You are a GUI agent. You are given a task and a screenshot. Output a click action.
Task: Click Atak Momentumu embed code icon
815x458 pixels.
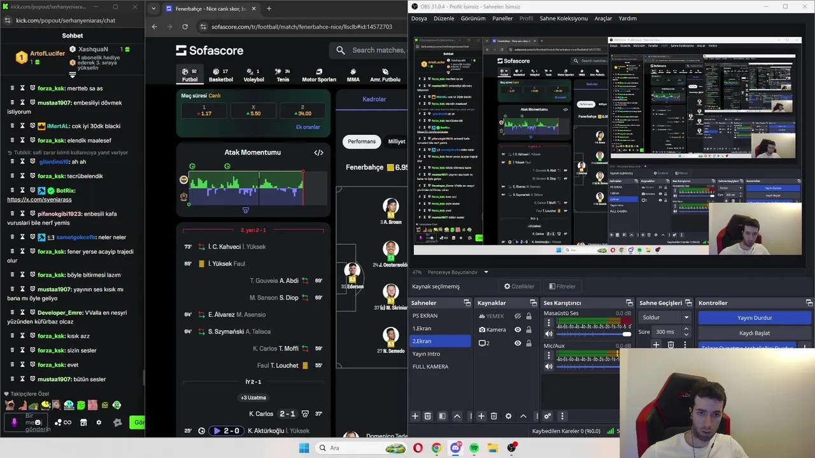pyautogui.click(x=318, y=153)
